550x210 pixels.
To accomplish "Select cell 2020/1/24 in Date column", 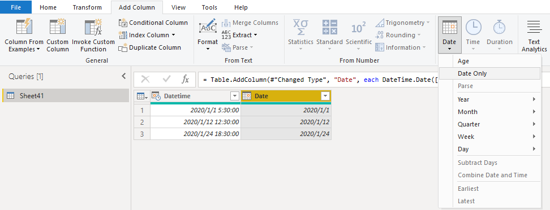I will click(286, 134).
